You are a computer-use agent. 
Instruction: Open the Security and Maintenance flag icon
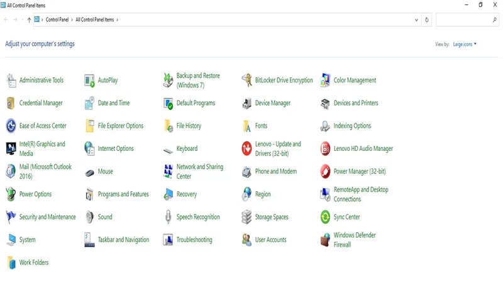(11, 217)
